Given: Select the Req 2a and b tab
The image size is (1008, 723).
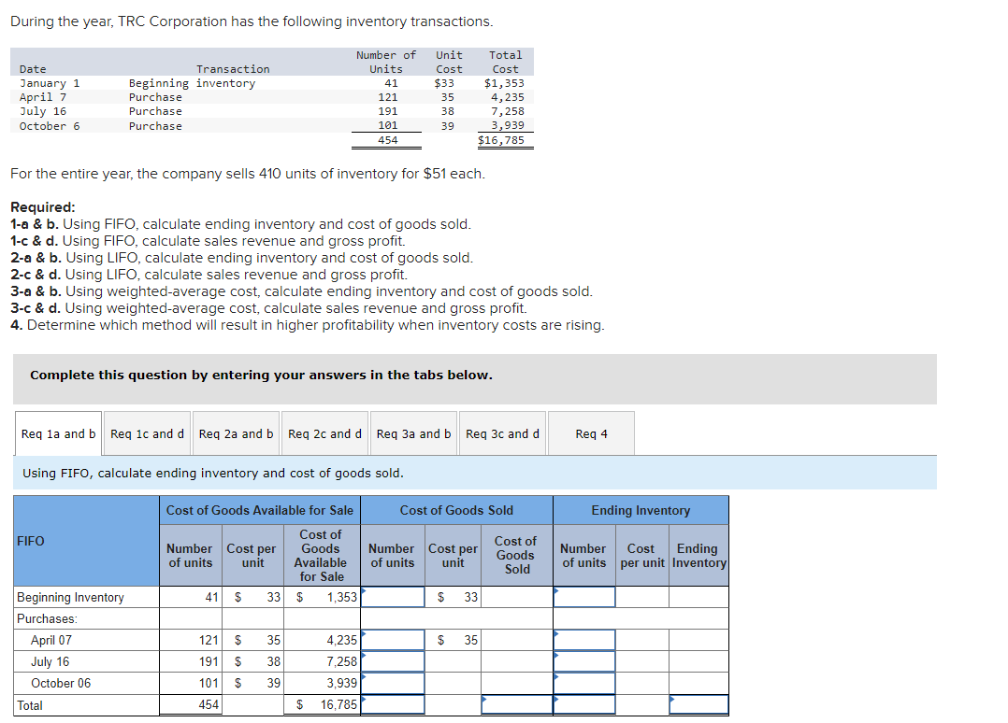Looking at the screenshot, I should point(236,434).
